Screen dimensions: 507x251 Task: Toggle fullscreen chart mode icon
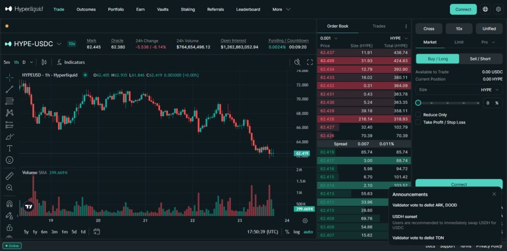pos(310,62)
